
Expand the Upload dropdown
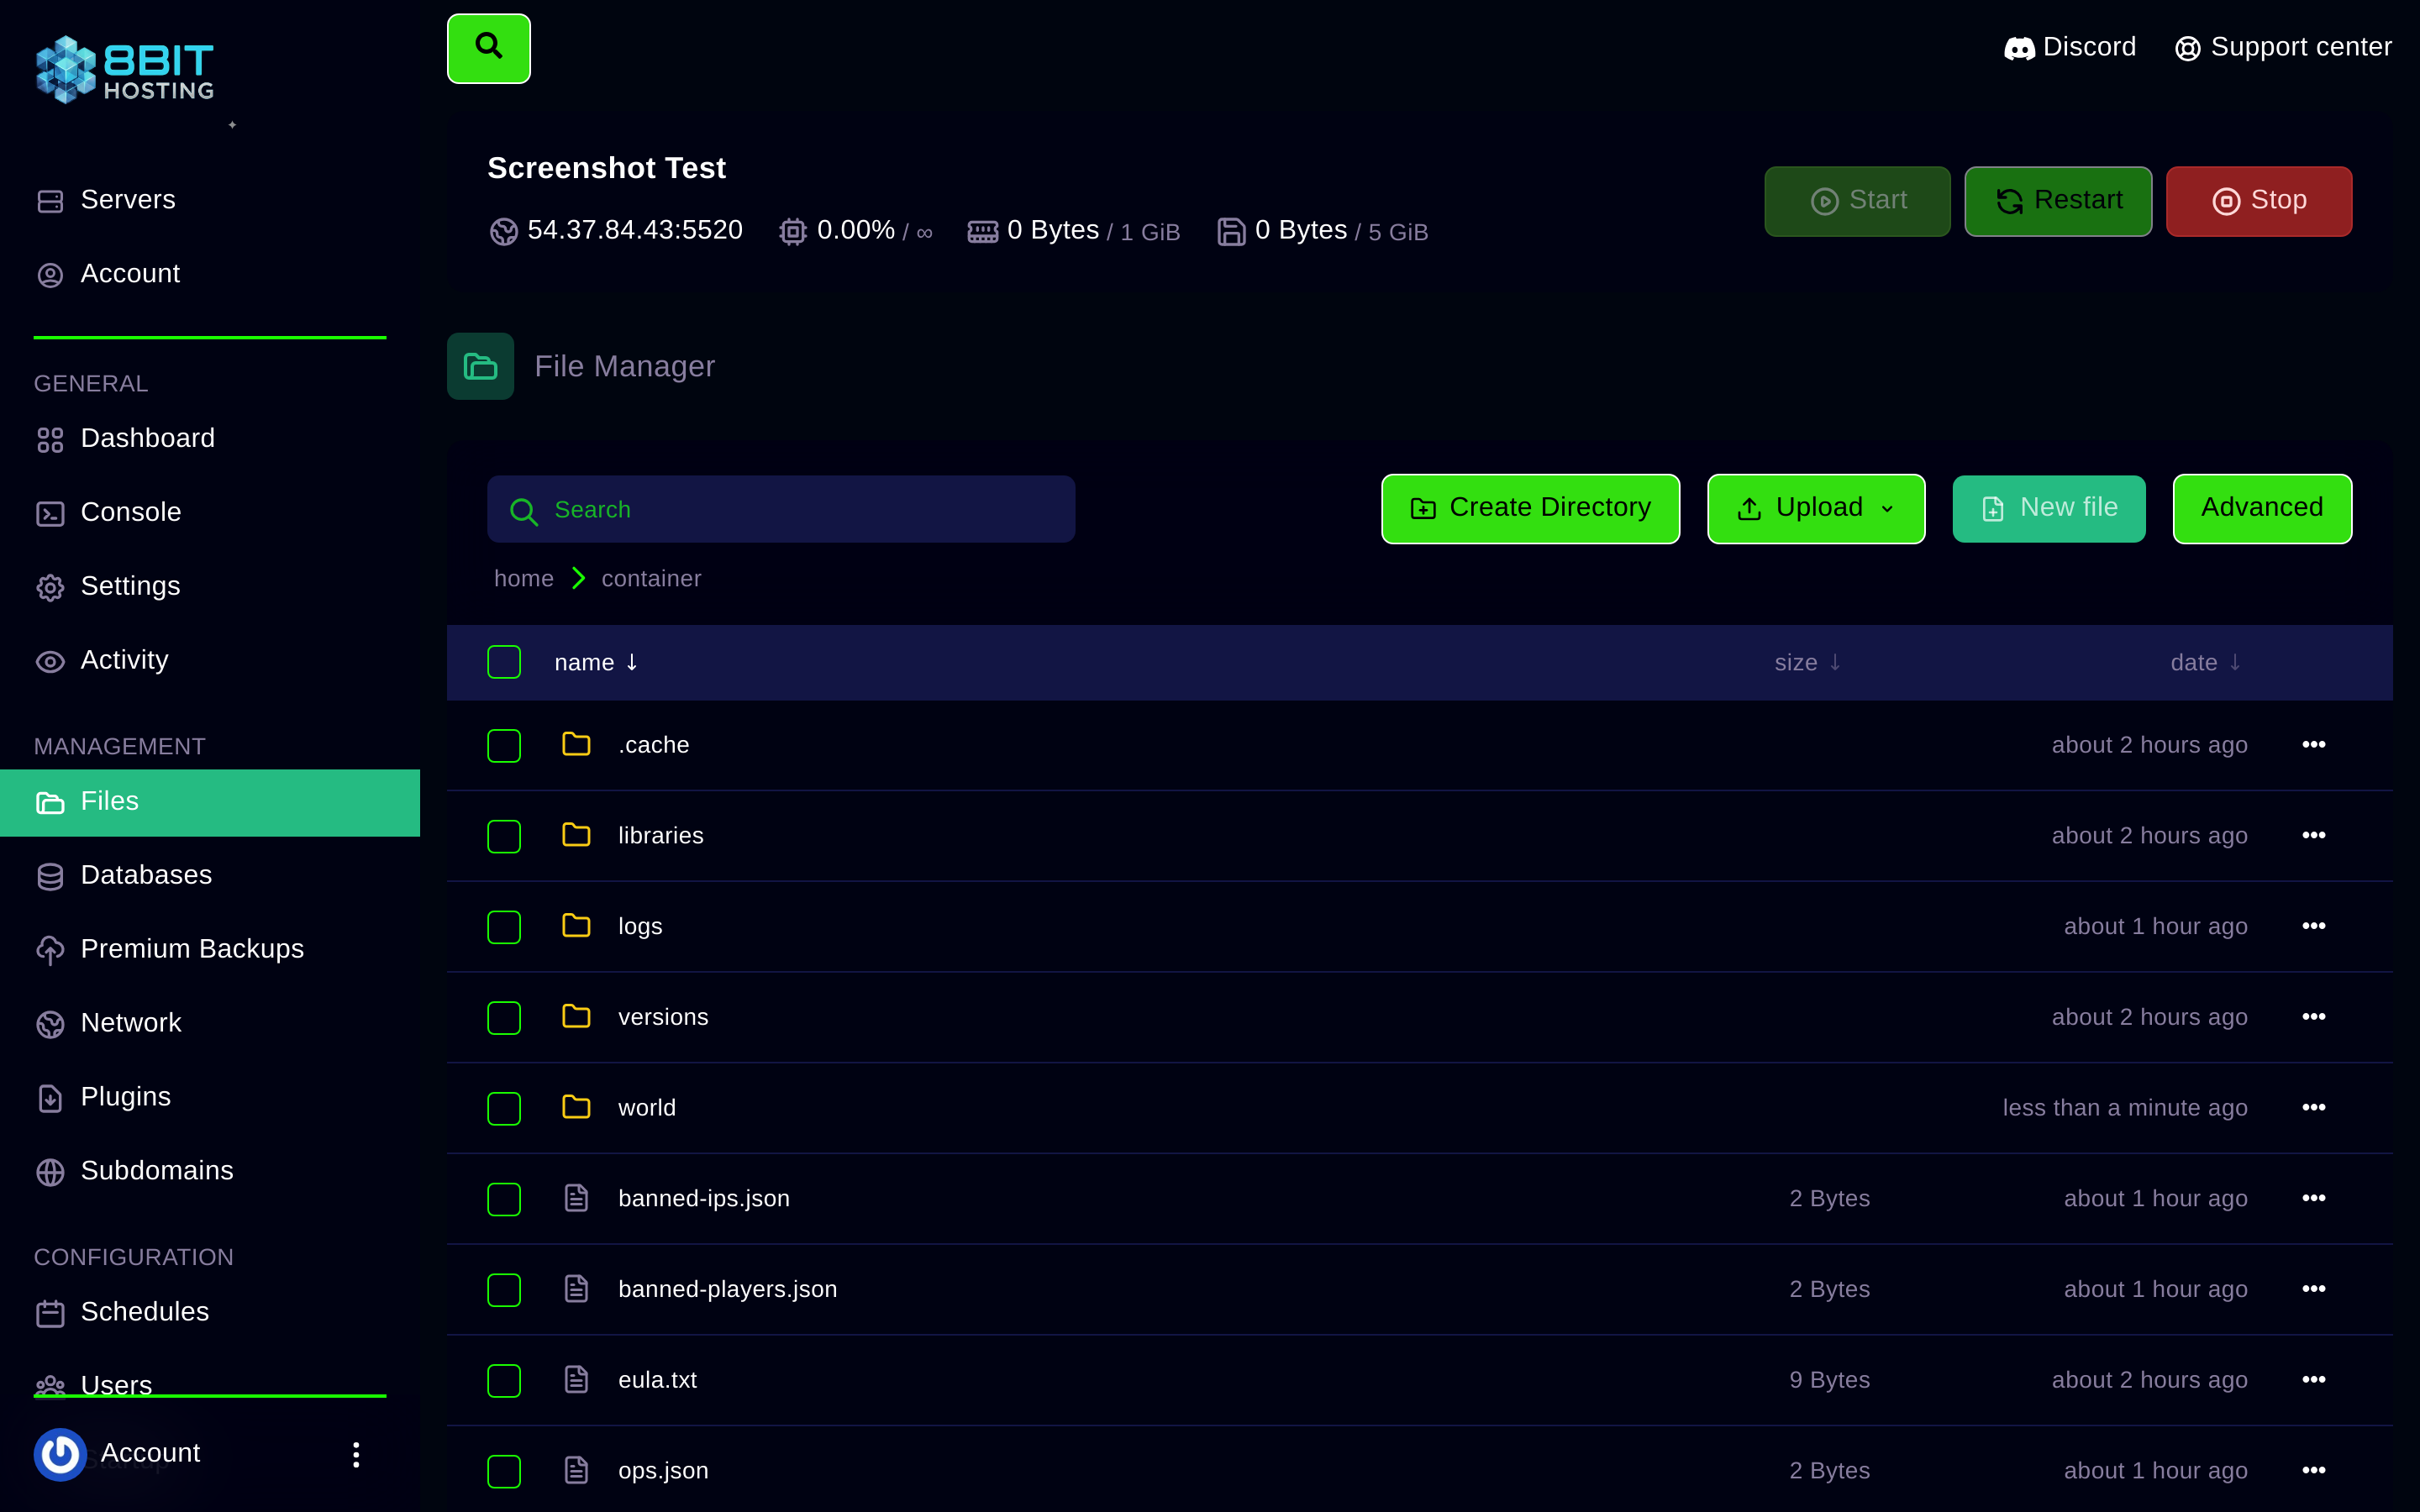pyautogui.click(x=1816, y=509)
